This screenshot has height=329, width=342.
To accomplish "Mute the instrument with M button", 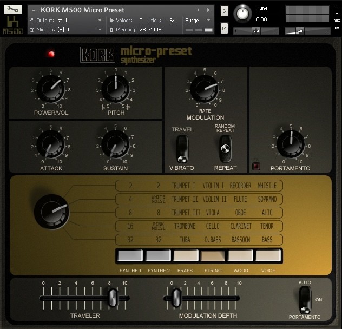I will coord(224,28).
